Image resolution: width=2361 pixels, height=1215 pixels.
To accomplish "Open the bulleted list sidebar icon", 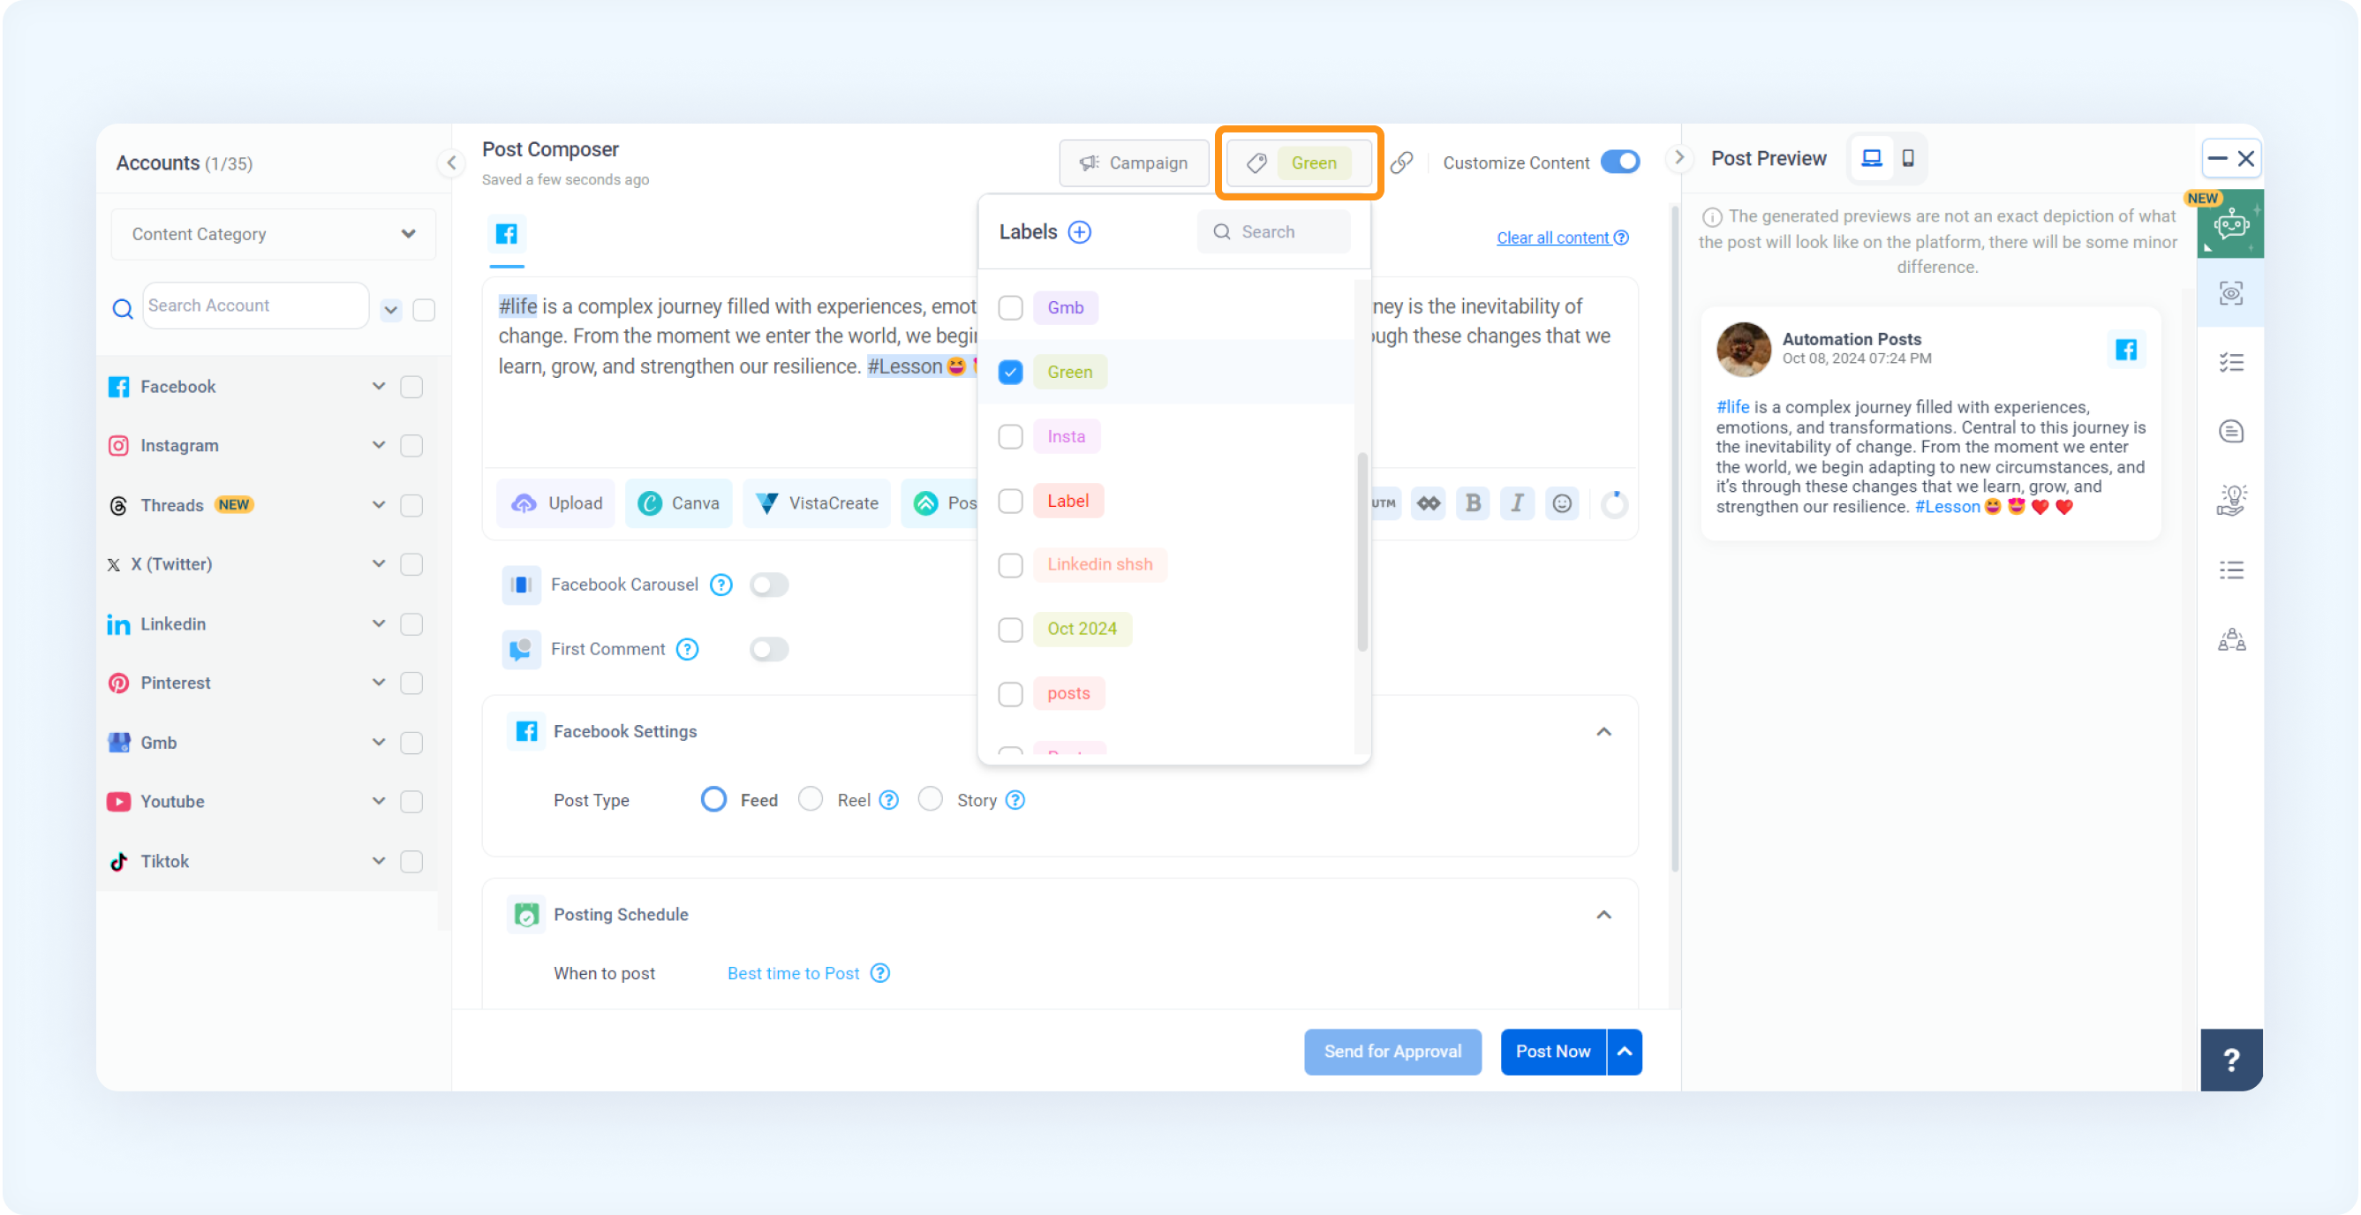I will 2230,570.
